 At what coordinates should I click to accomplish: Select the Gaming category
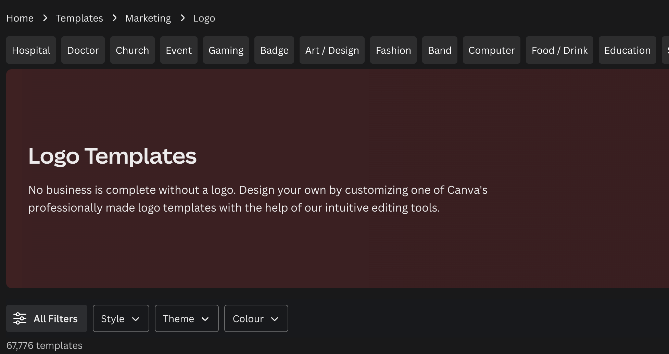pos(226,50)
